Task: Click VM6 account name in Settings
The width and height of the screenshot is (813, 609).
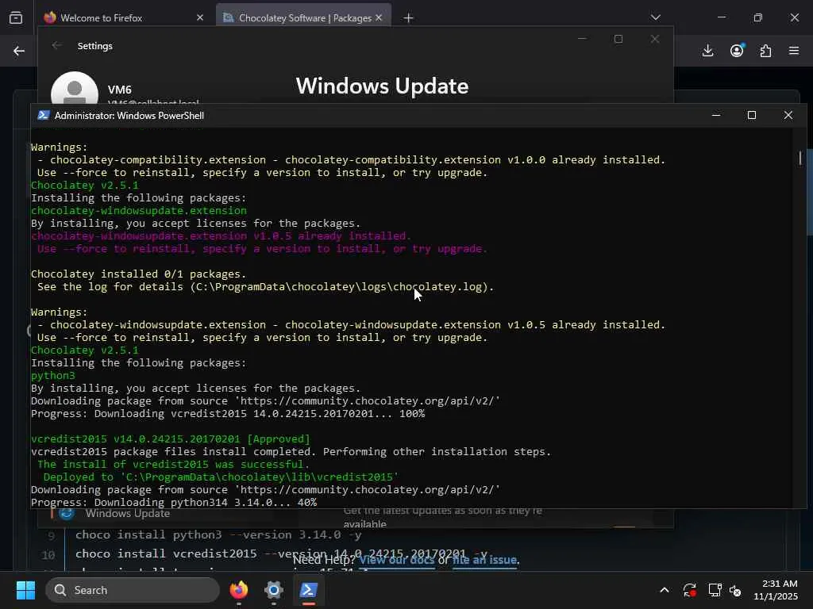Action: tap(120, 90)
